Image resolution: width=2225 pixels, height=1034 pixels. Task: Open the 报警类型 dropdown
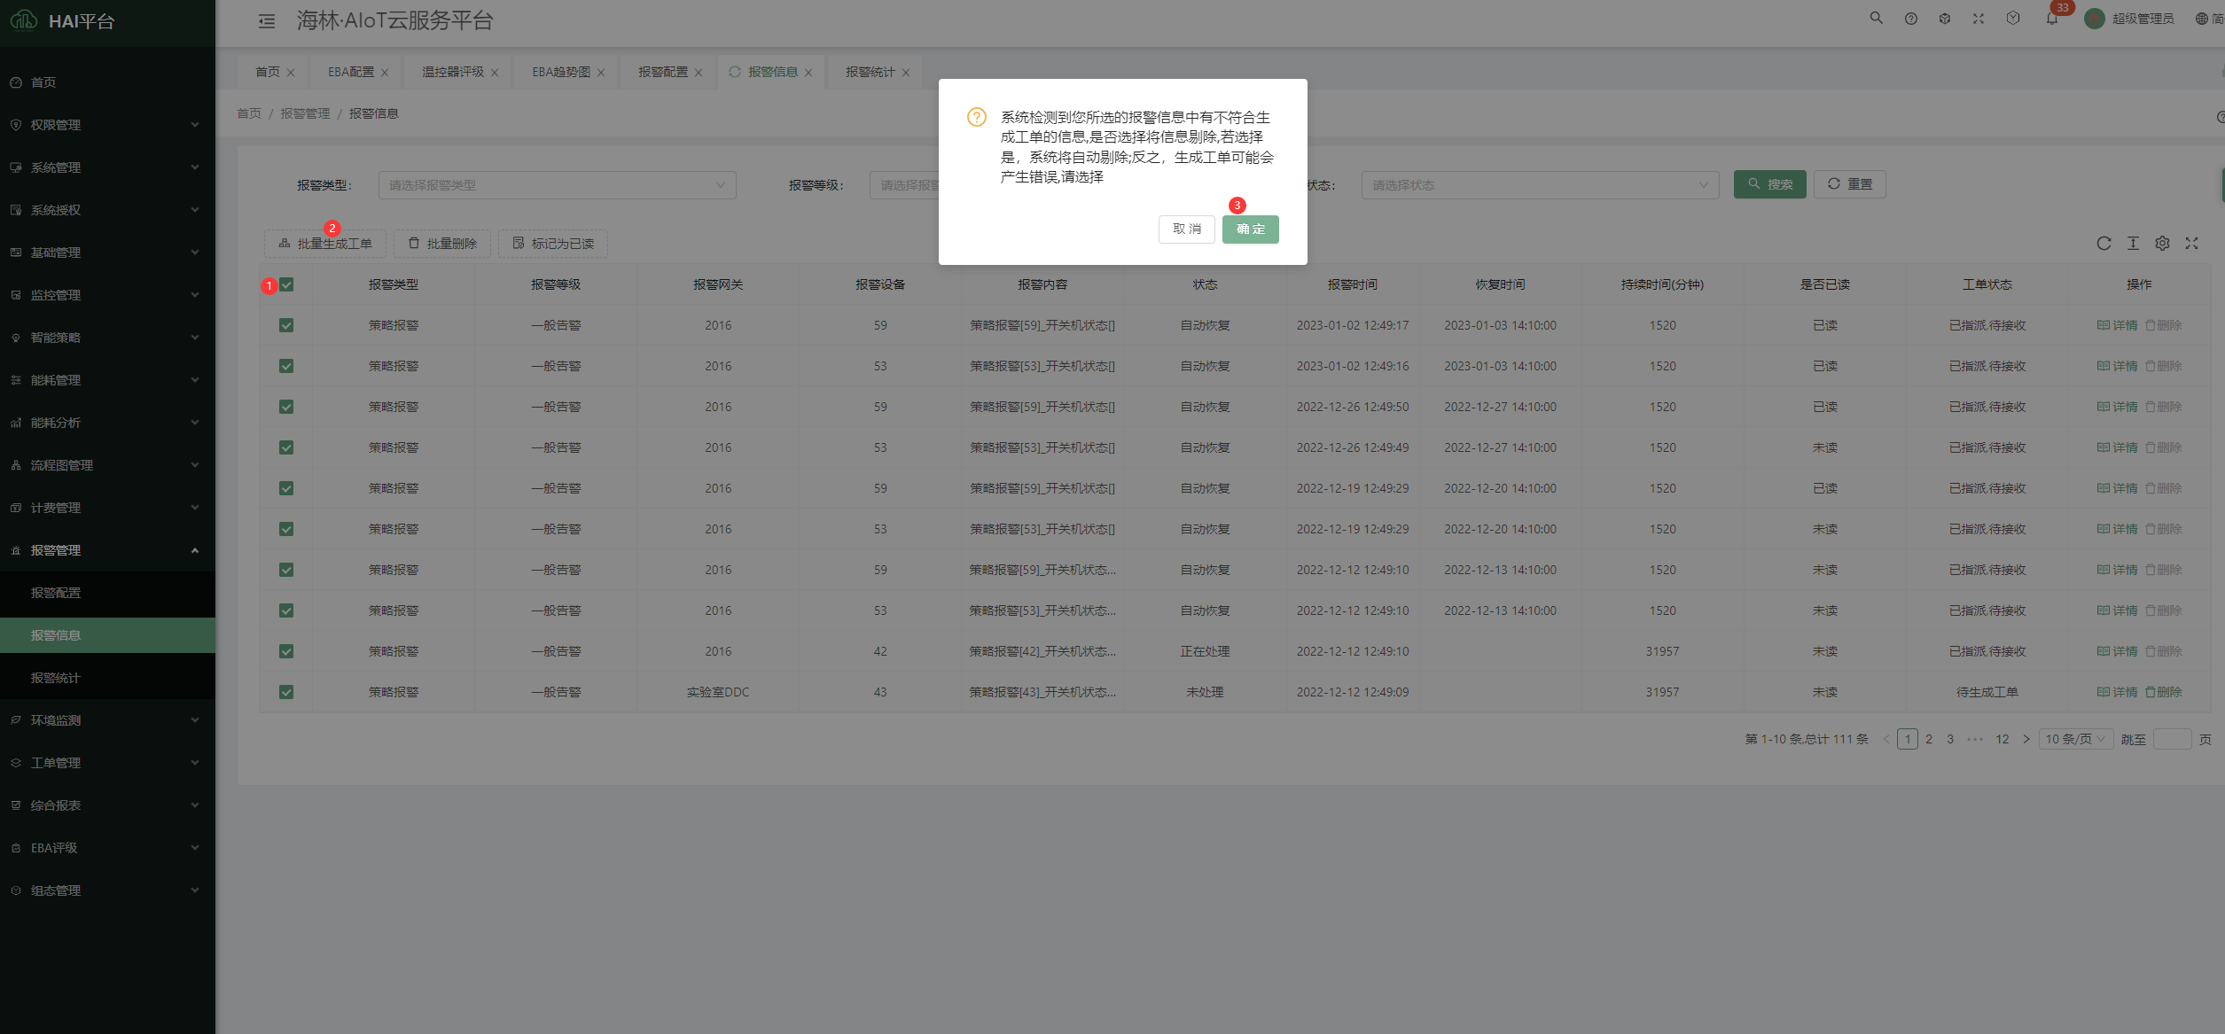tap(557, 185)
